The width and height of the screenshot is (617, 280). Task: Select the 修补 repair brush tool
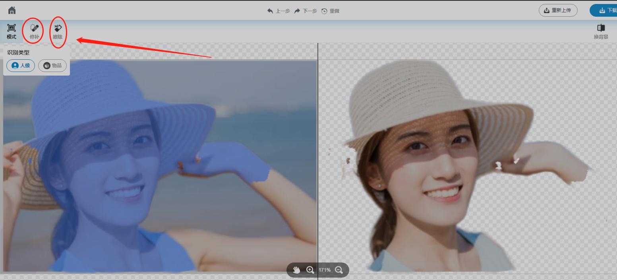(x=35, y=31)
